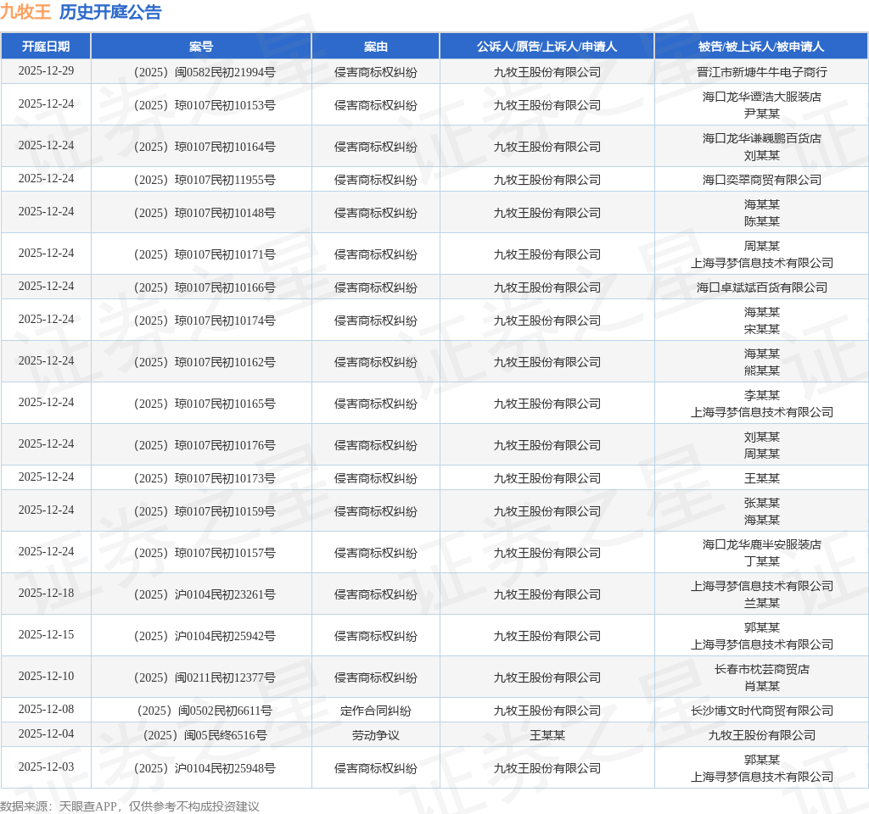Click the cause 劳动争议
The height and width of the screenshot is (814, 869).
[376, 735]
